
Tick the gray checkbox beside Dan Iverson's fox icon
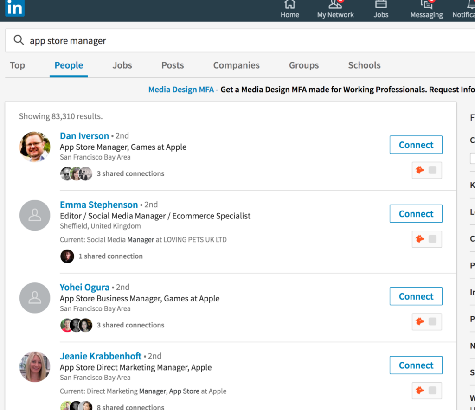(433, 170)
